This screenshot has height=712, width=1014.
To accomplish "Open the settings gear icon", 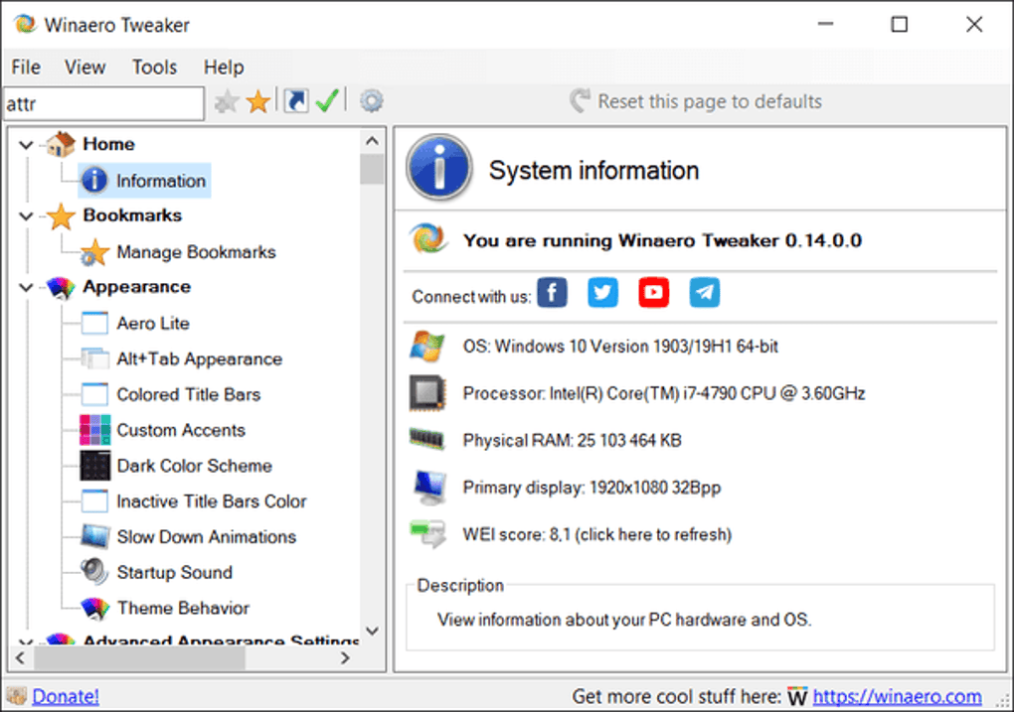I will [x=371, y=100].
